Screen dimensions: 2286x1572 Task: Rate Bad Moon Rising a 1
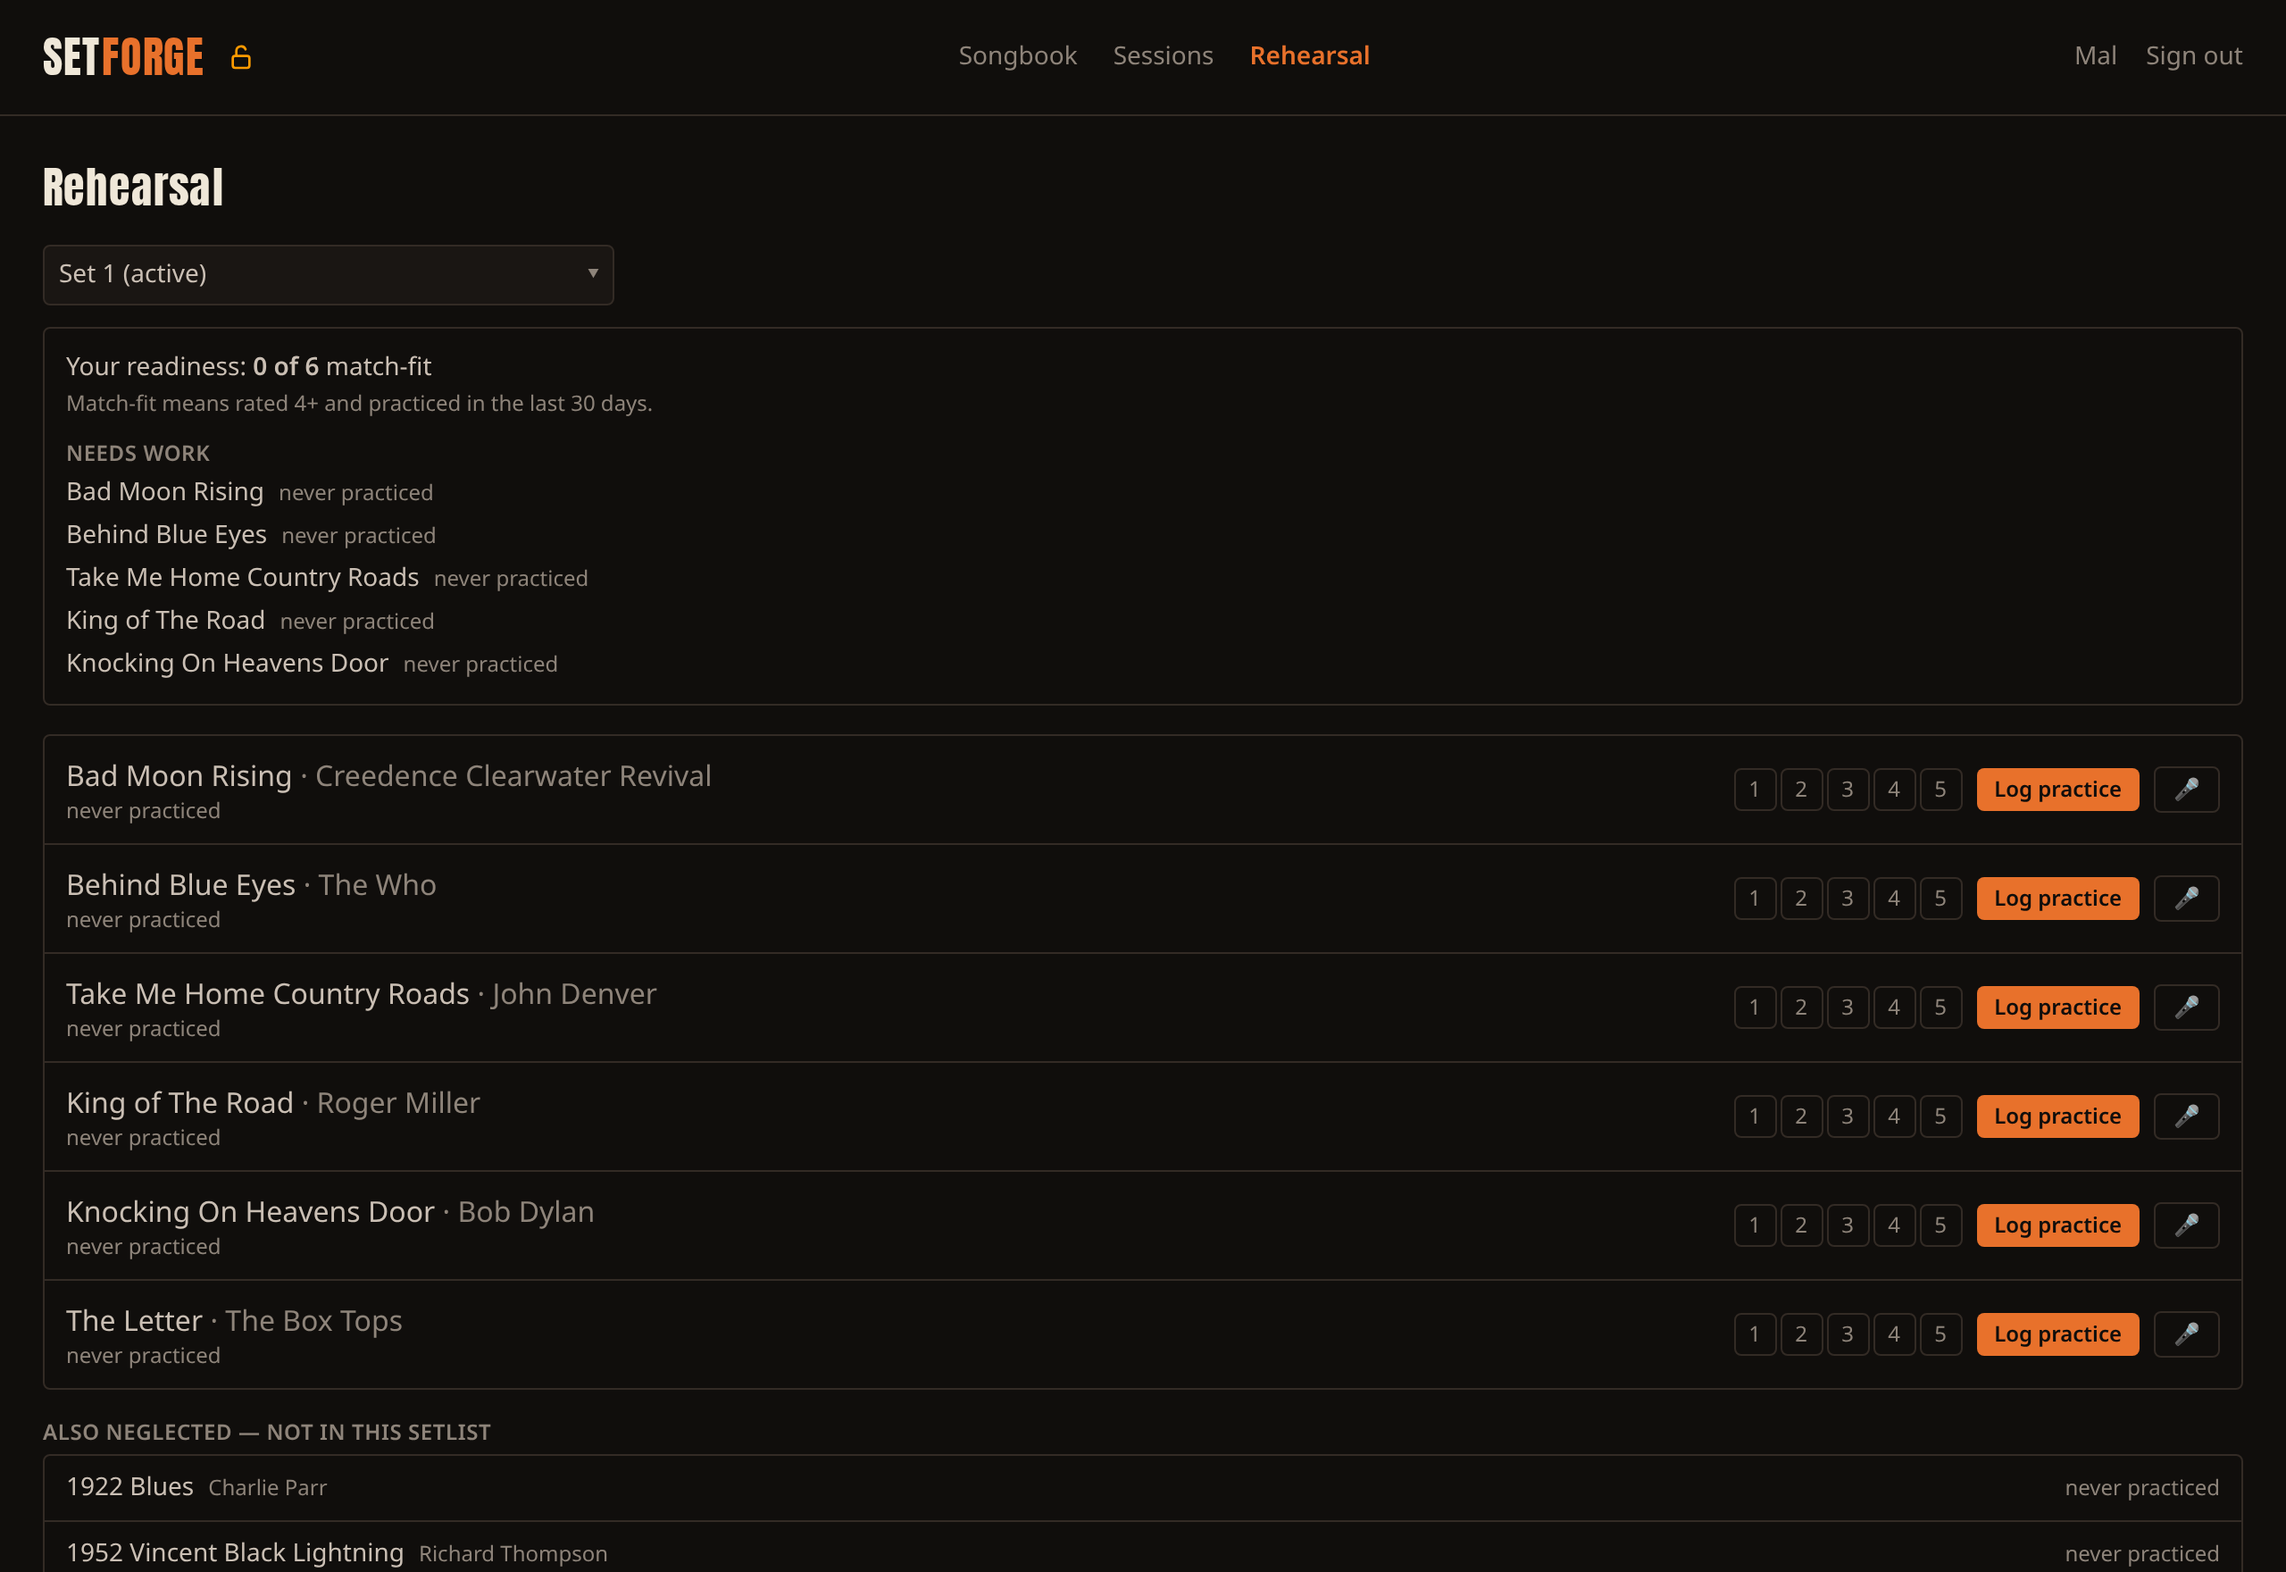[1755, 790]
